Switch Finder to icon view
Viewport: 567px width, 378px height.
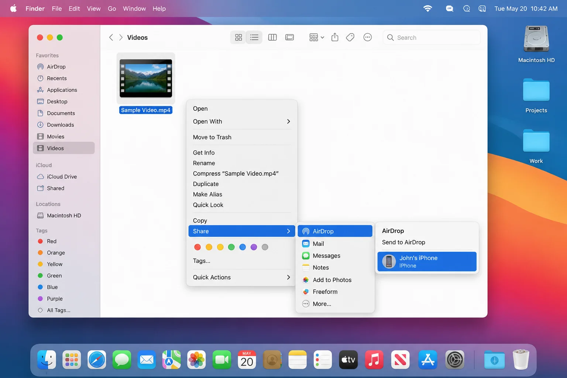[x=238, y=37]
